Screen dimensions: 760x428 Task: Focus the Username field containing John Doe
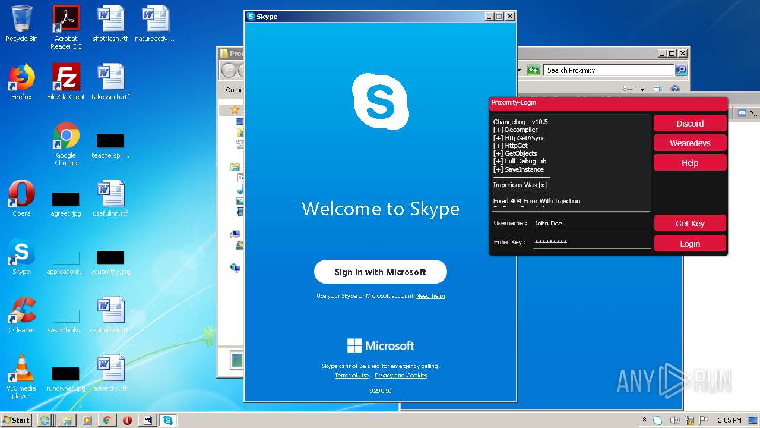coord(591,224)
